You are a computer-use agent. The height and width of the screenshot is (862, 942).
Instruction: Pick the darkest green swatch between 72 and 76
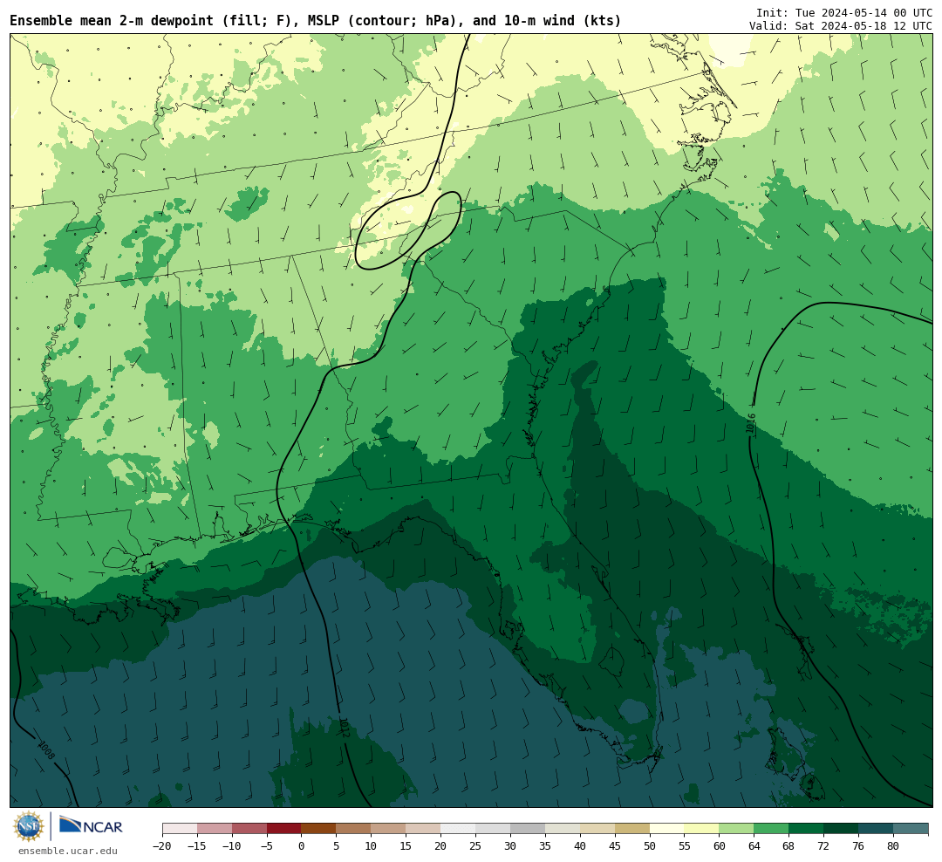pos(842,829)
